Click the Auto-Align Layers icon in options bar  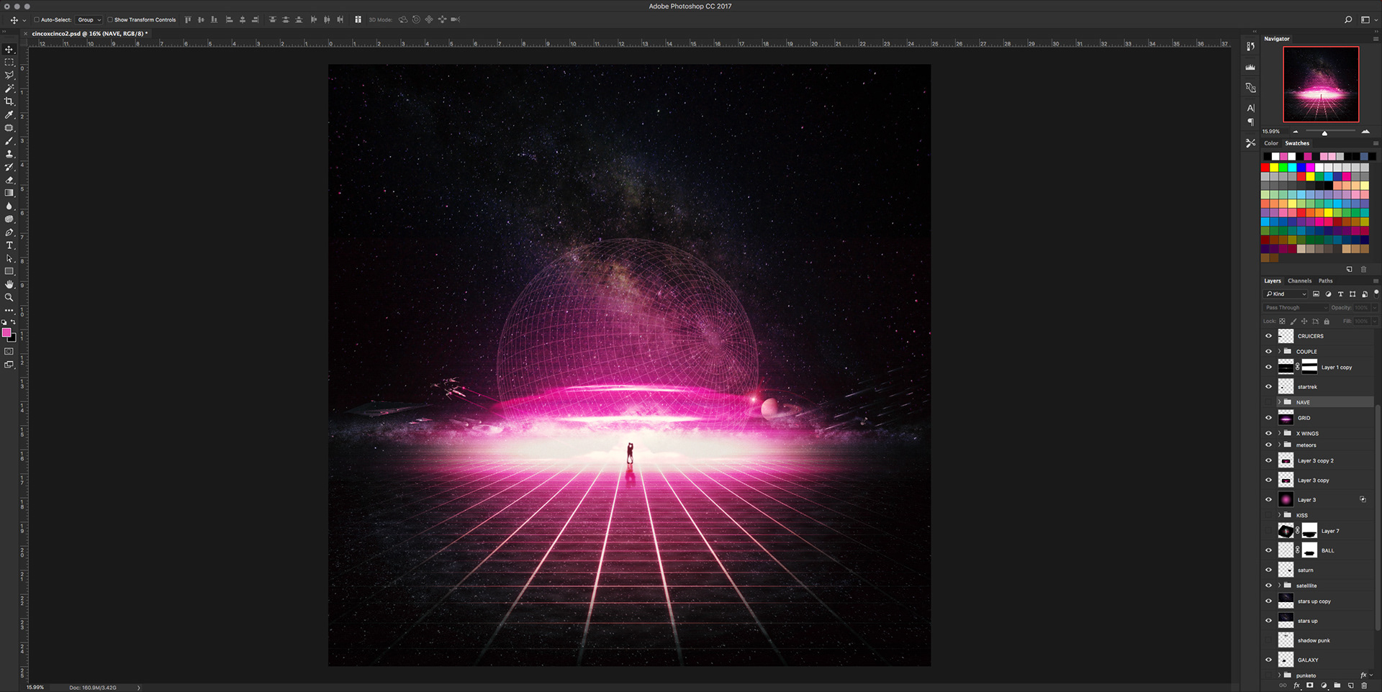pos(358,20)
